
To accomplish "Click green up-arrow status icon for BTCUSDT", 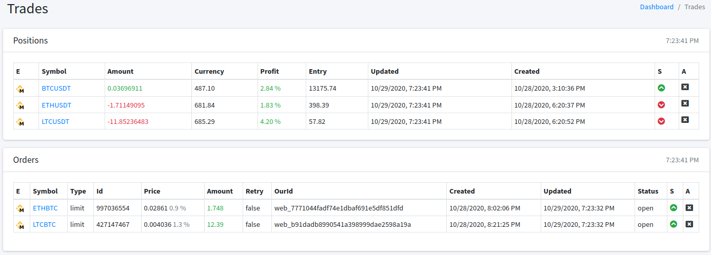I will pyautogui.click(x=661, y=88).
